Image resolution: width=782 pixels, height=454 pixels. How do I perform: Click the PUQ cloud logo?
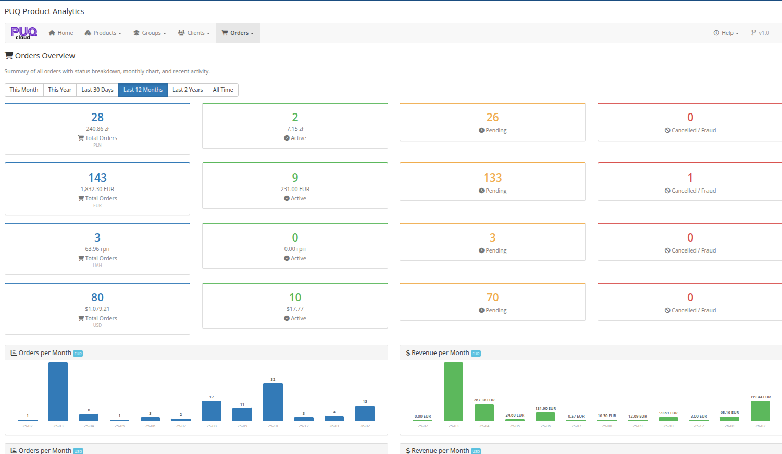(x=24, y=33)
